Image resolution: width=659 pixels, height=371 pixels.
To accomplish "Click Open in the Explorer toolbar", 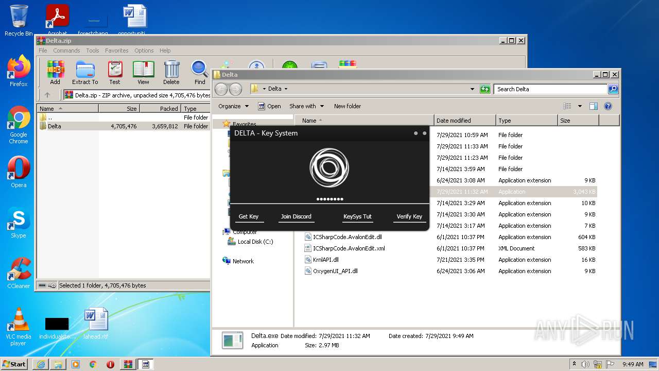I will 270,106.
